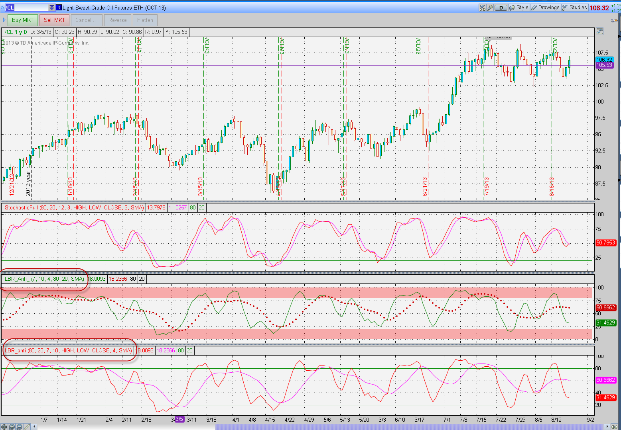Click the 7/22 date on time axis
The height and width of the screenshot is (430, 621).
[x=501, y=420]
